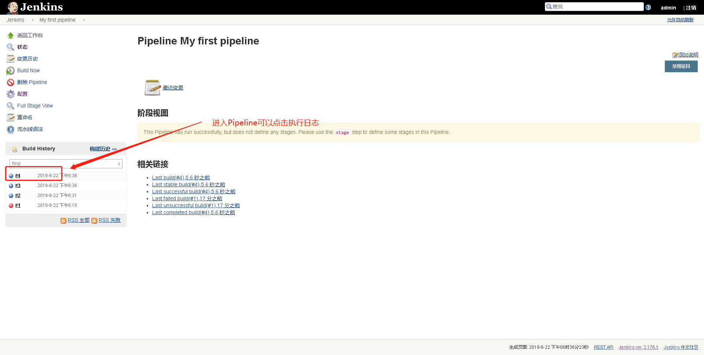704x355 pixels.
Task: Open build #1 link
Action: tap(18, 205)
